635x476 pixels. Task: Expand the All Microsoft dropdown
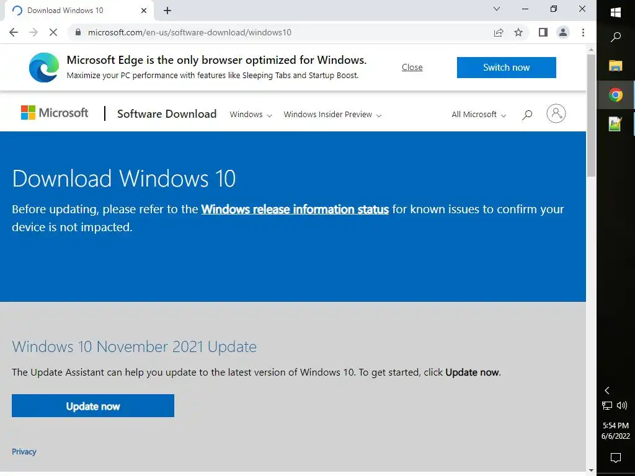[x=479, y=115]
